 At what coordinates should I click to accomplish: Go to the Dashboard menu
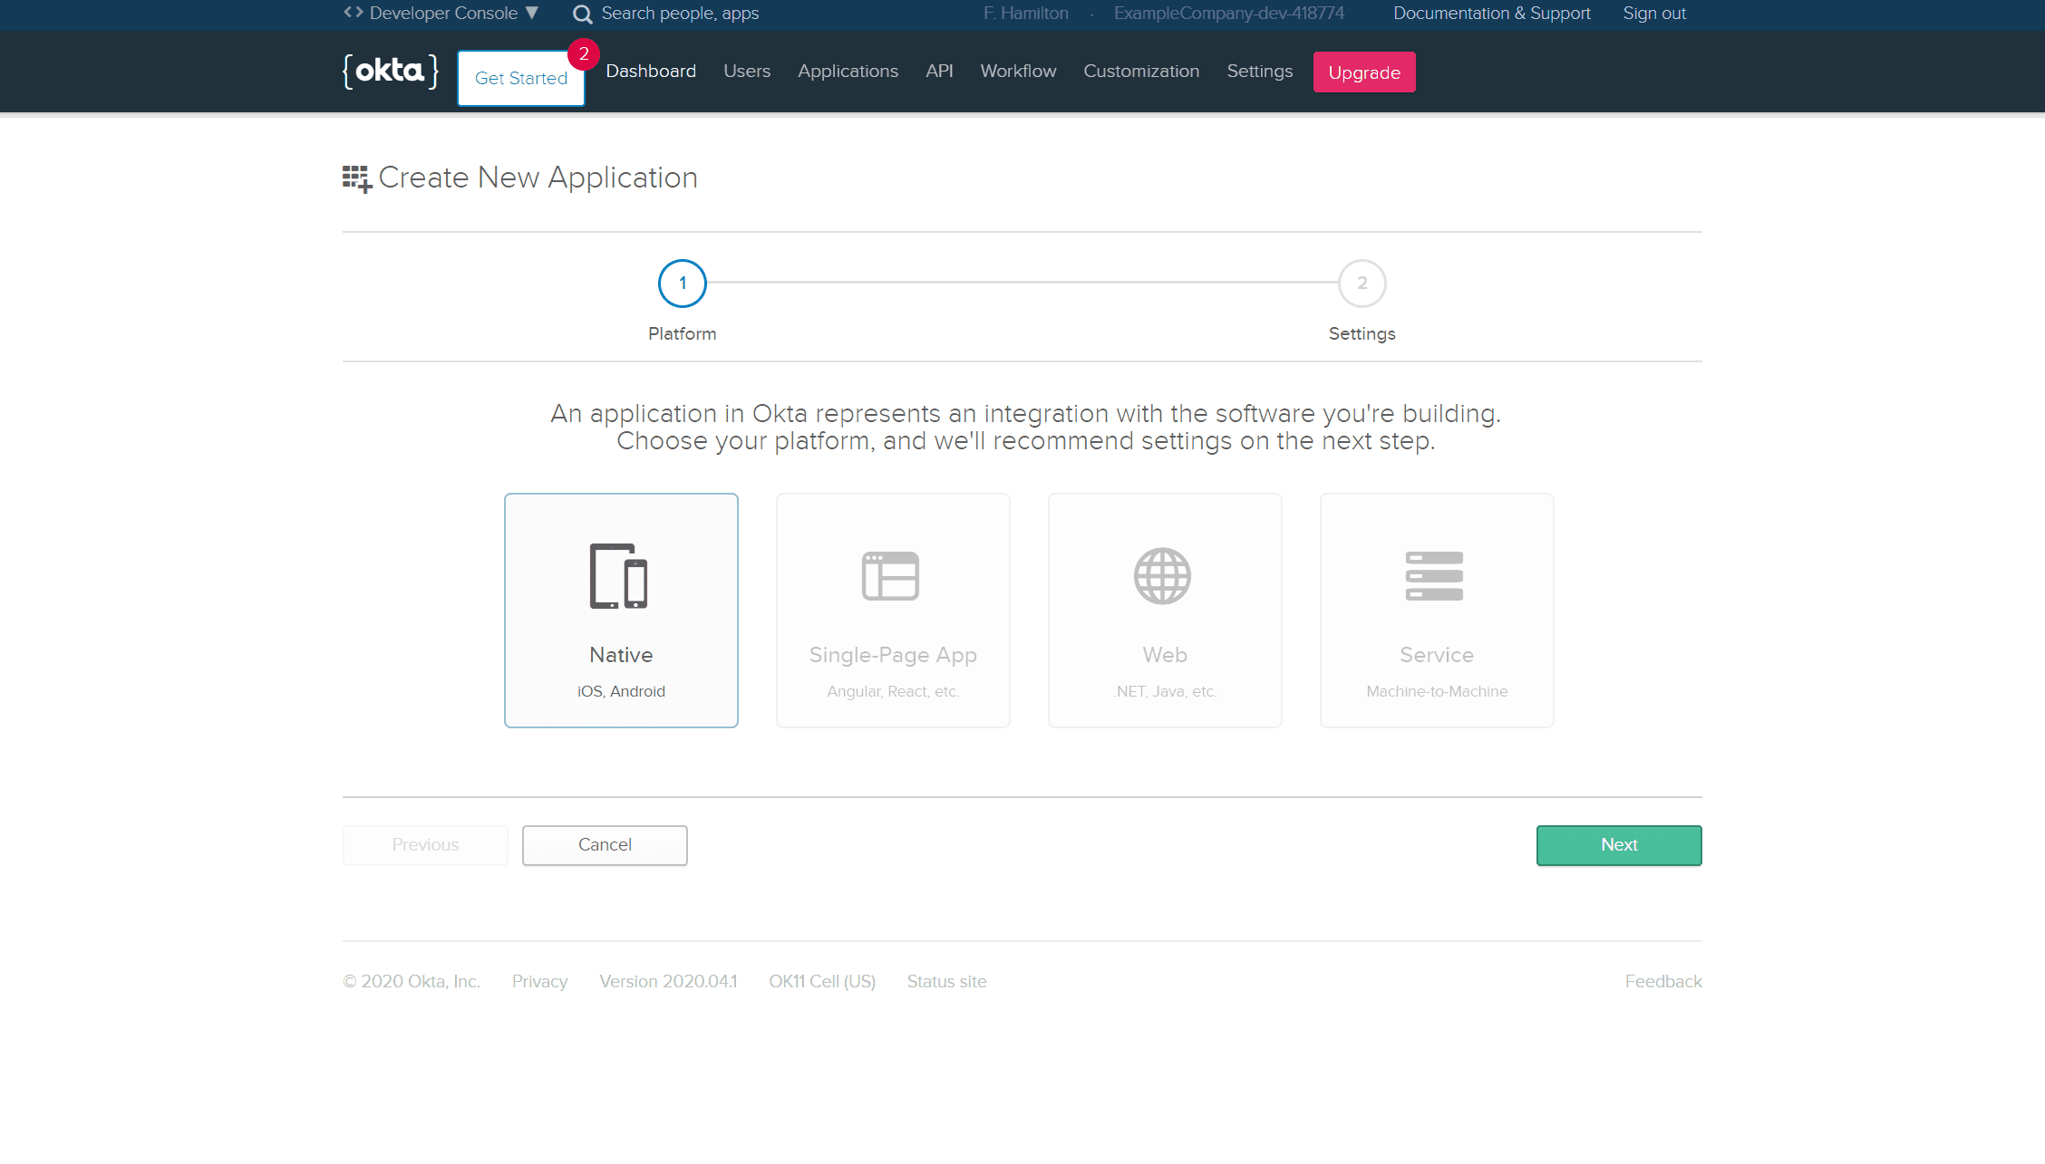coord(651,71)
